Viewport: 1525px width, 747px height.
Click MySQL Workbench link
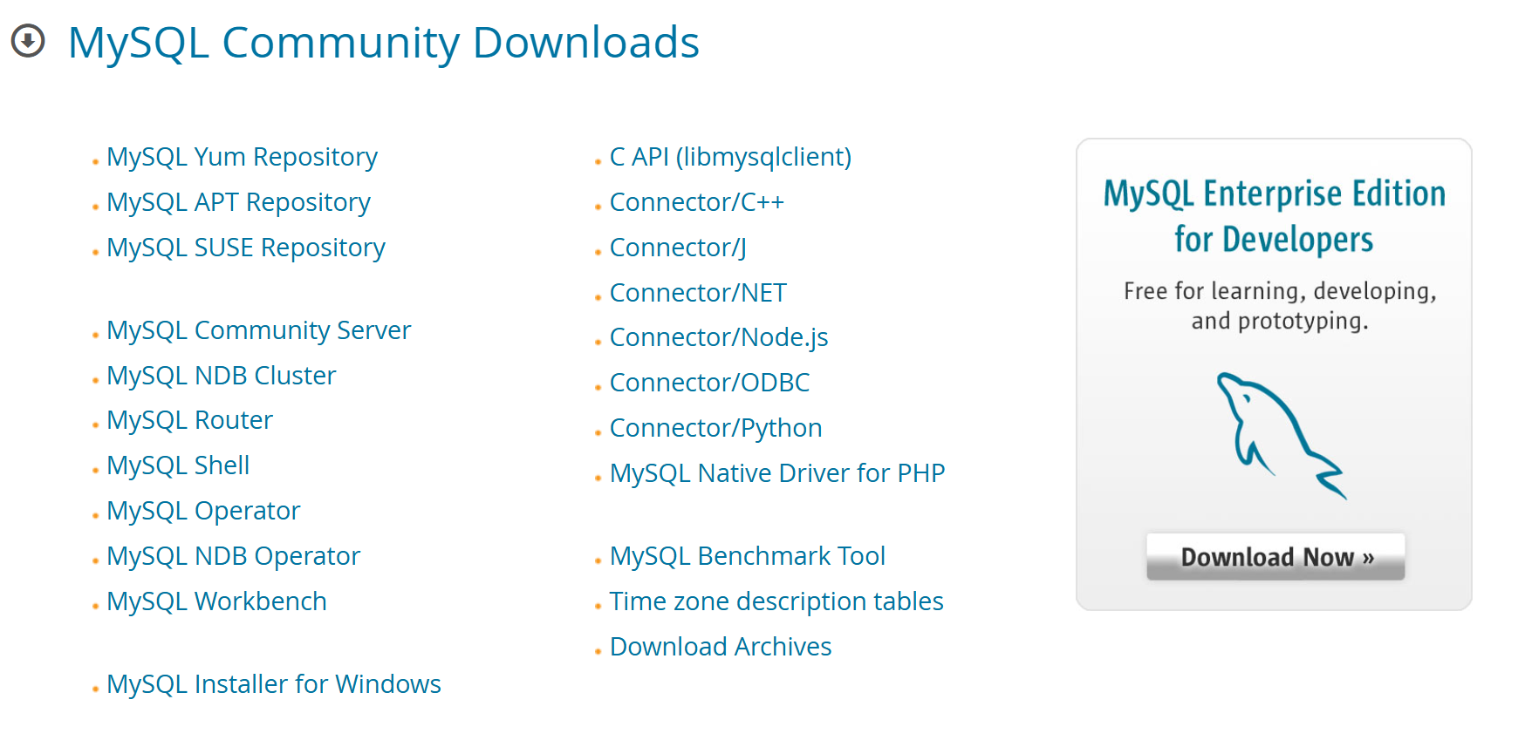click(216, 601)
